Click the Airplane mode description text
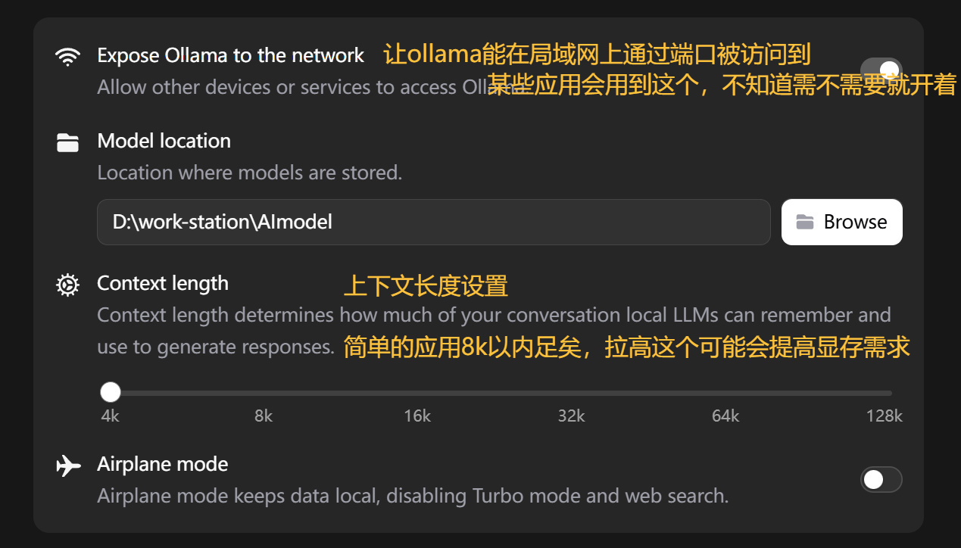Viewport: 961px width, 548px height. click(x=412, y=497)
